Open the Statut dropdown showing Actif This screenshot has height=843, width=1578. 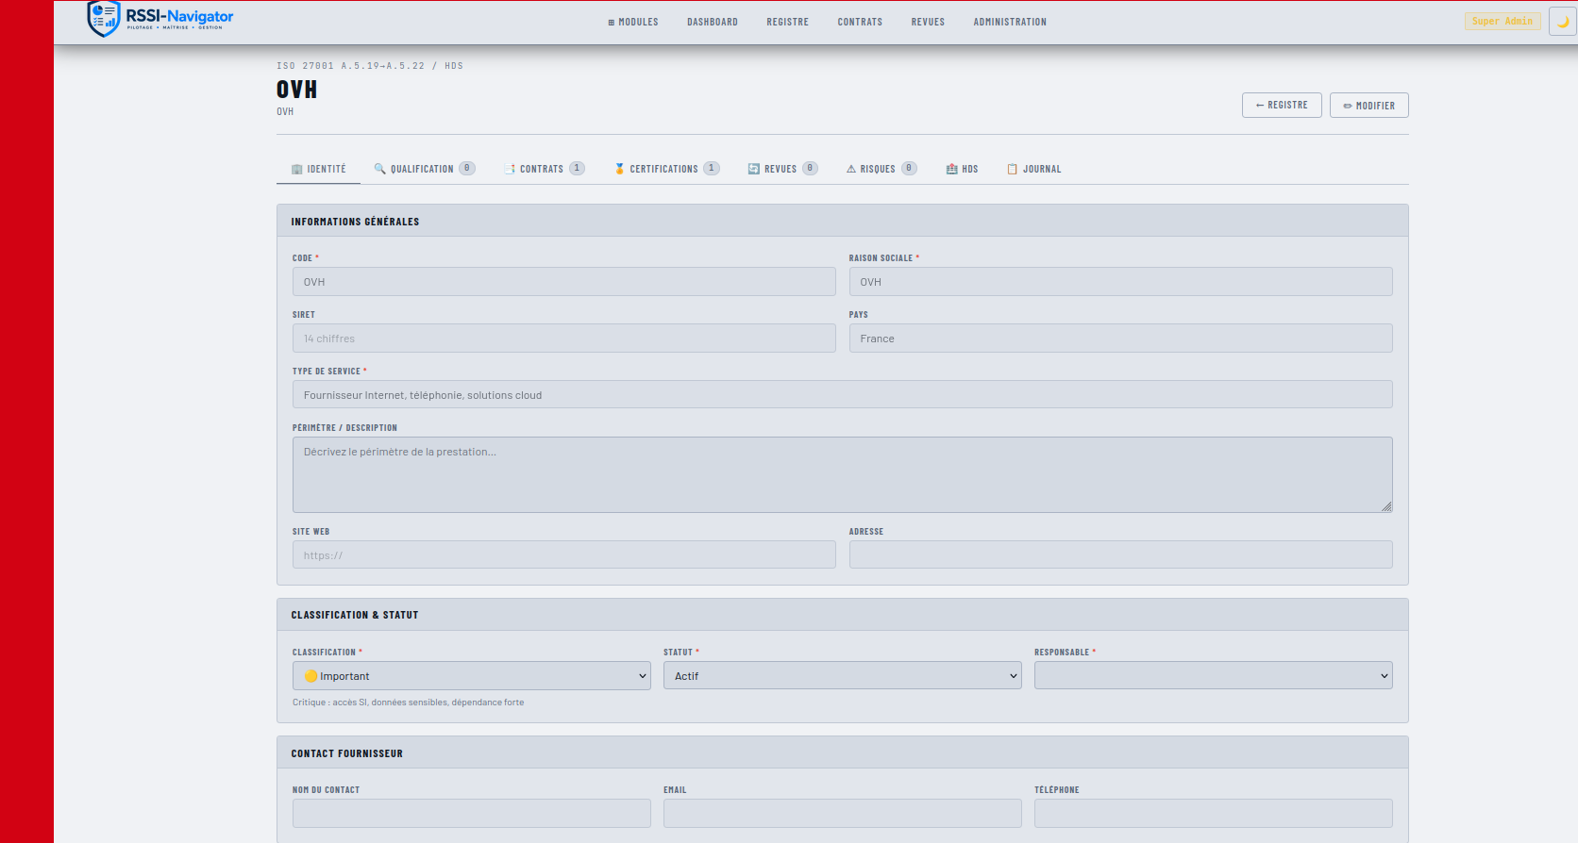pyautogui.click(x=843, y=675)
